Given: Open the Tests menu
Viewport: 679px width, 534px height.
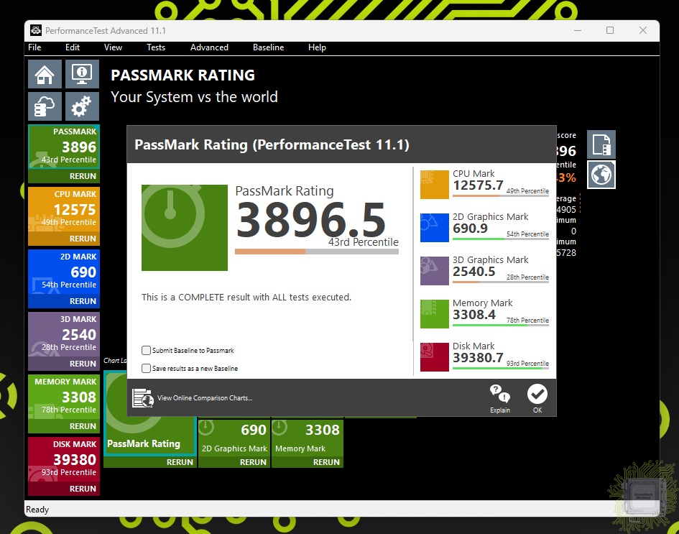Looking at the screenshot, I should [x=156, y=47].
